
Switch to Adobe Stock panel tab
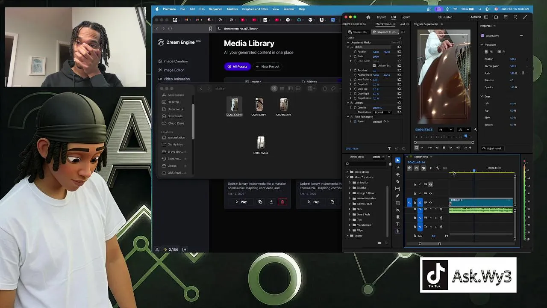coord(357,157)
